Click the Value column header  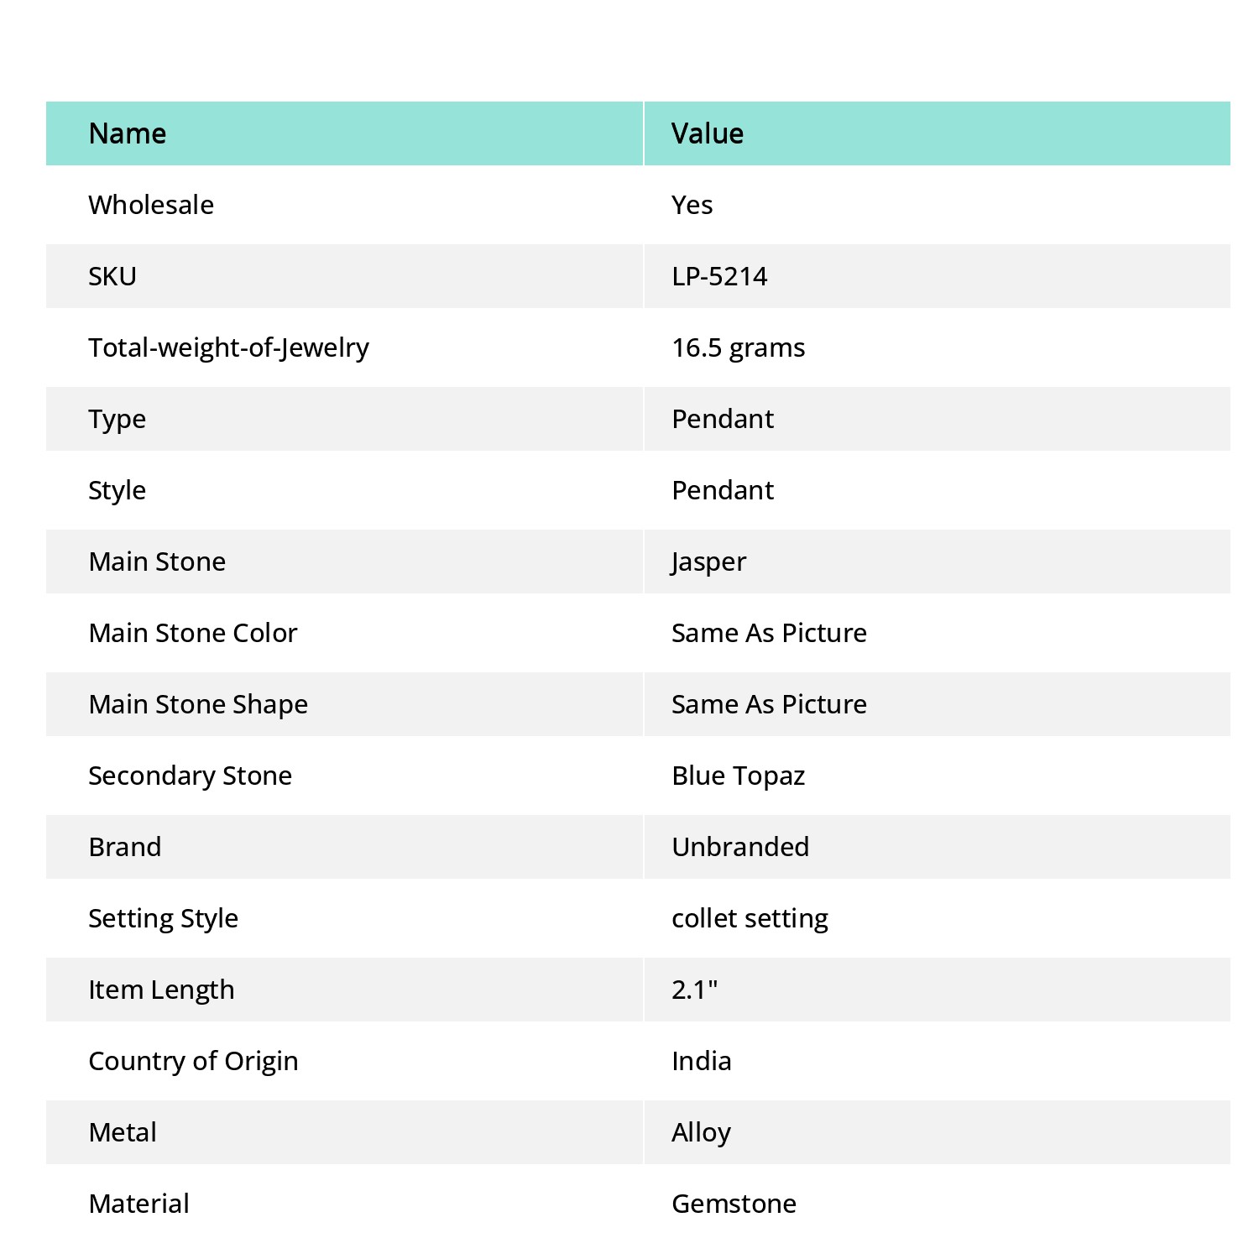pos(708,133)
